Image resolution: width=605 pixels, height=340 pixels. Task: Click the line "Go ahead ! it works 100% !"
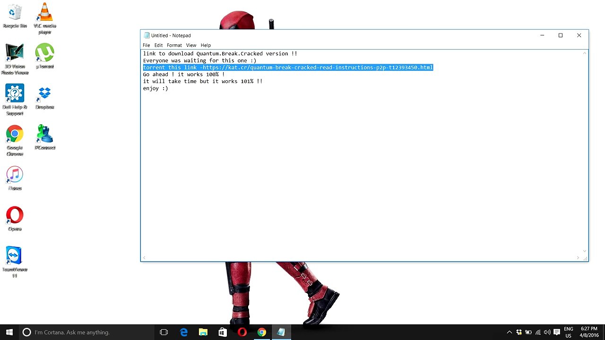pos(184,75)
